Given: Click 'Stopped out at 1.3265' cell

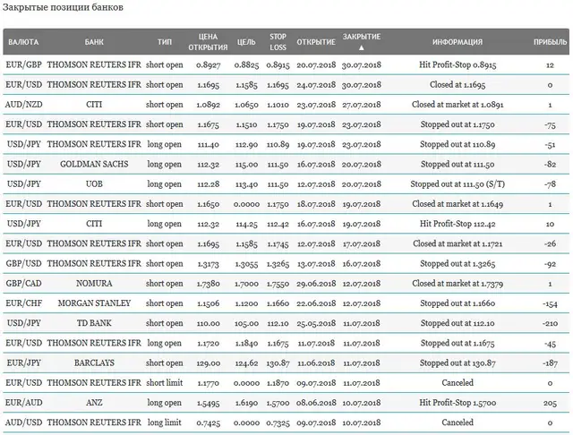Looking at the screenshot, I should coord(458,263).
